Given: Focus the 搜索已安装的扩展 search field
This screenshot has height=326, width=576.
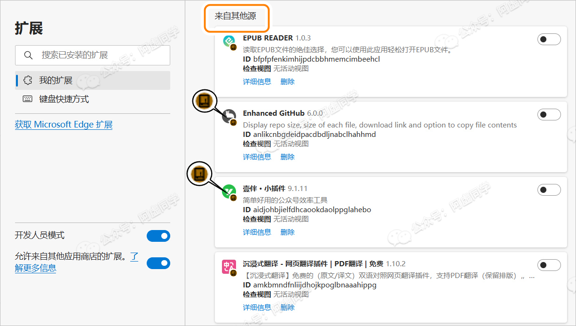Looking at the screenshot, I should coord(99,56).
